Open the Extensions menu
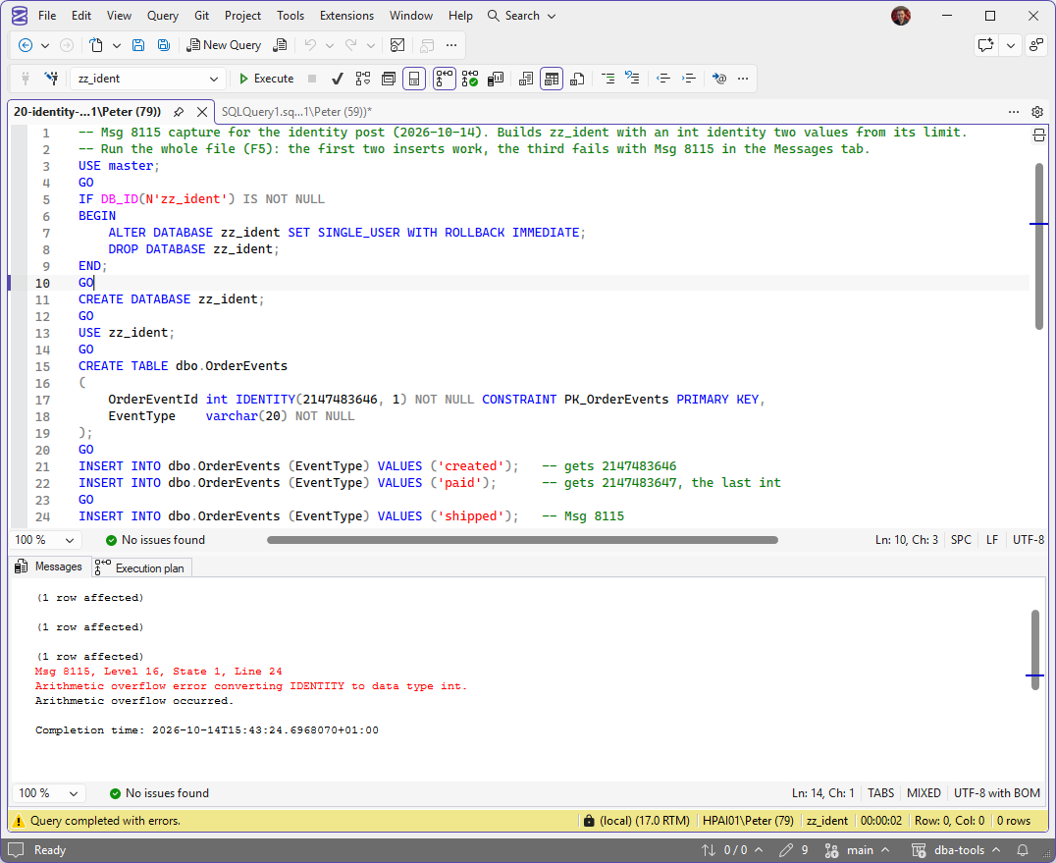 346,16
